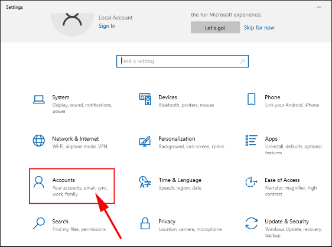Open the System heading
332x247 pixels.
61,97
